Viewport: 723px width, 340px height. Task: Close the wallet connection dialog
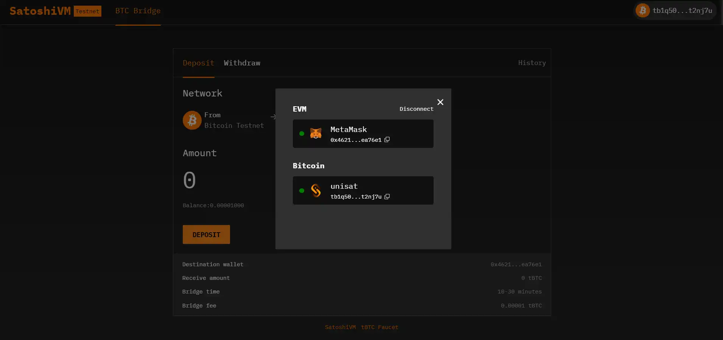click(440, 102)
